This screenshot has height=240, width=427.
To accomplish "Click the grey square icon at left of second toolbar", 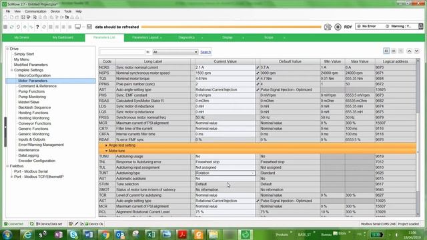I will click(x=5, y=27).
